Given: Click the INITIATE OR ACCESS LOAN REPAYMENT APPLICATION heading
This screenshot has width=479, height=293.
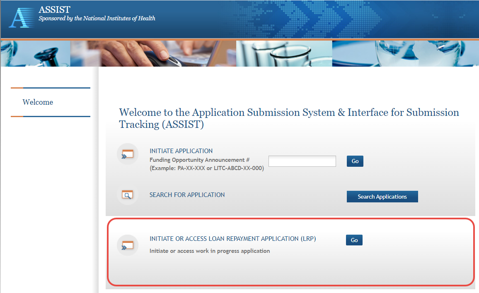Looking at the screenshot, I should click(233, 239).
